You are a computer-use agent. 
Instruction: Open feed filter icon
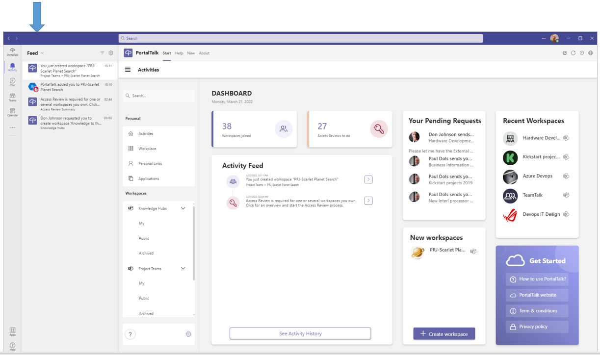click(103, 53)
